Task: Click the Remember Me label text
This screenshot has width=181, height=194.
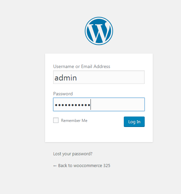Action: 74,121
